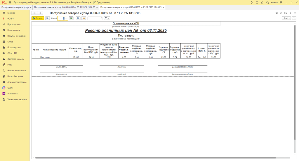Click the printer icon near the form's top right
The width and height of the screenshot is (299, 161).
pos(281,13)
